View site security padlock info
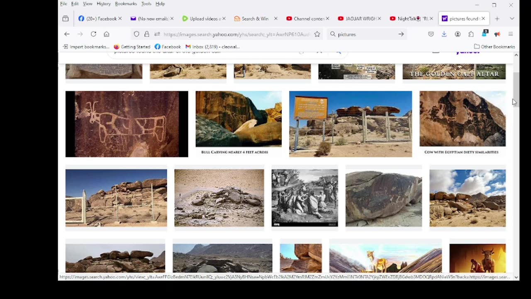The height and width of the screenshot is (299, 531). pyautogui.click(x=146, y=34)
